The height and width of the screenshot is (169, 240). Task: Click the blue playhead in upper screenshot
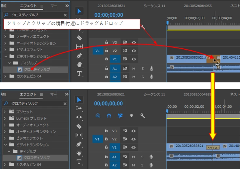tap(168, 23)
